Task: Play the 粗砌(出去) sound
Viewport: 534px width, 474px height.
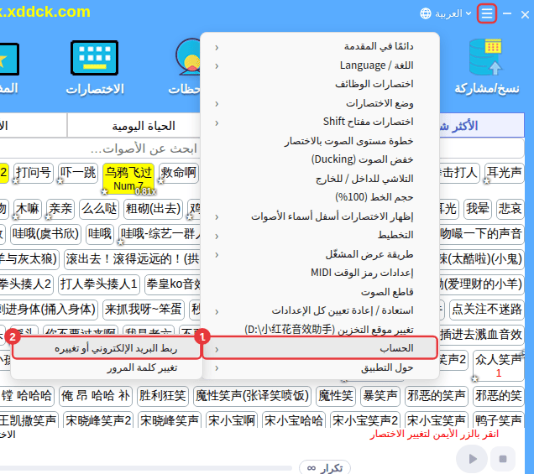Action: [153, 209]
